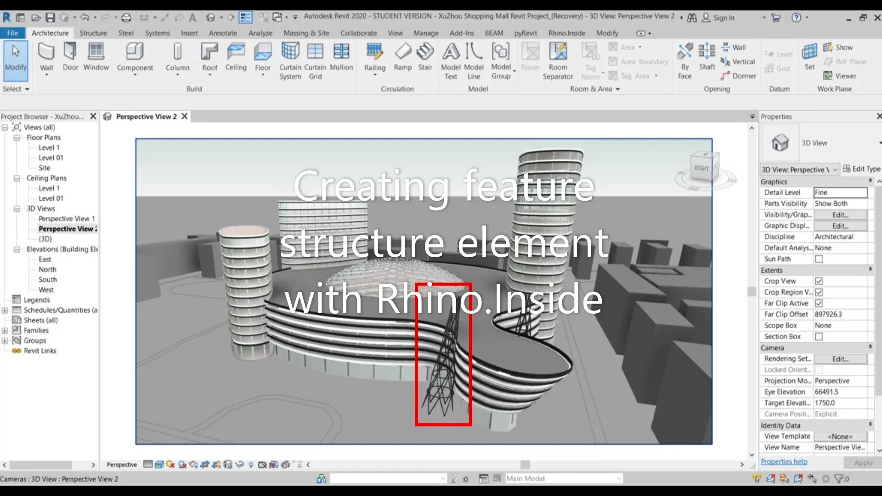Click Edit button for Rendering Settings
The height and width of the screenshot is (496, 882).
[840, 359]
